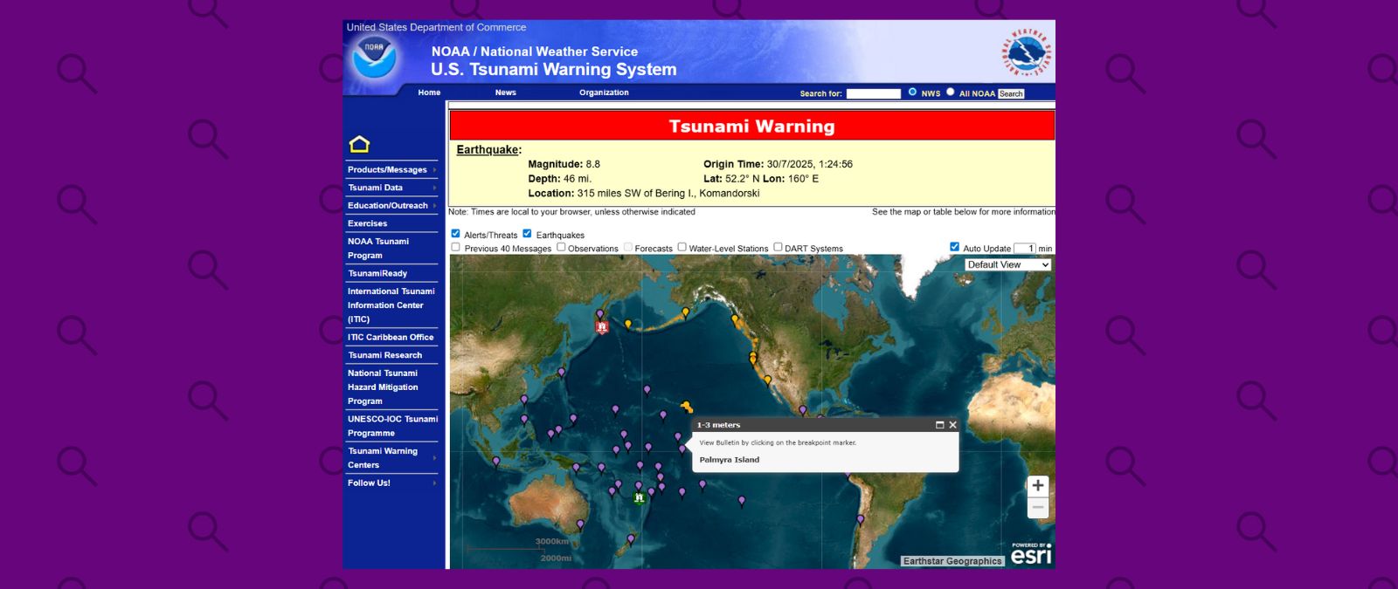This screenshot has height=589, width=1398.
Task: Expand the Follow Us! submenu arrow
Action: point(434,483)
